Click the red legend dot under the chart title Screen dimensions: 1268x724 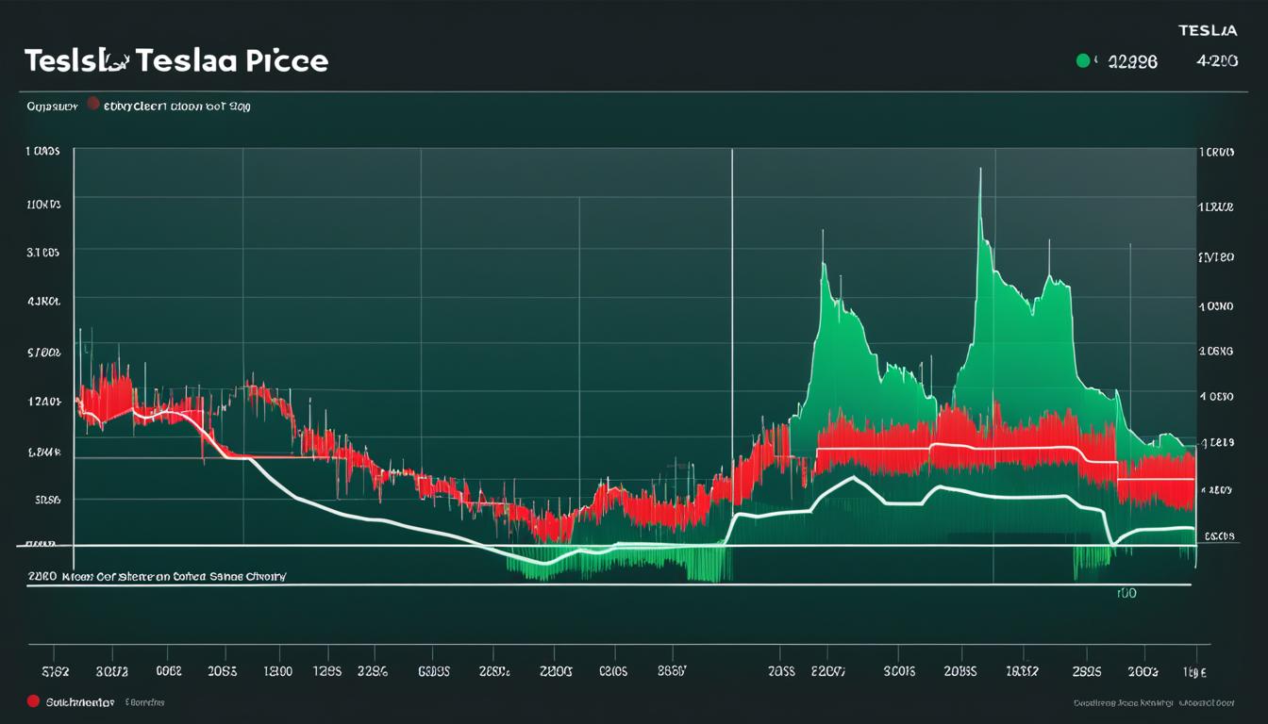(x=92, y=104)
